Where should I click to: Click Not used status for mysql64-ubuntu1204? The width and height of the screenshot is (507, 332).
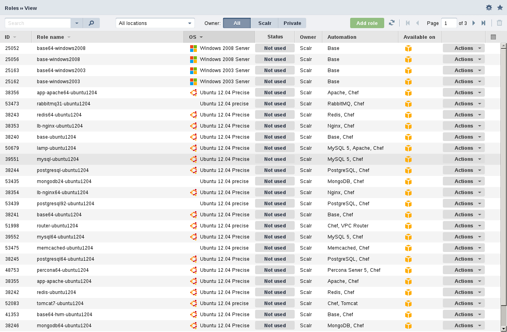tap(275, 237)
